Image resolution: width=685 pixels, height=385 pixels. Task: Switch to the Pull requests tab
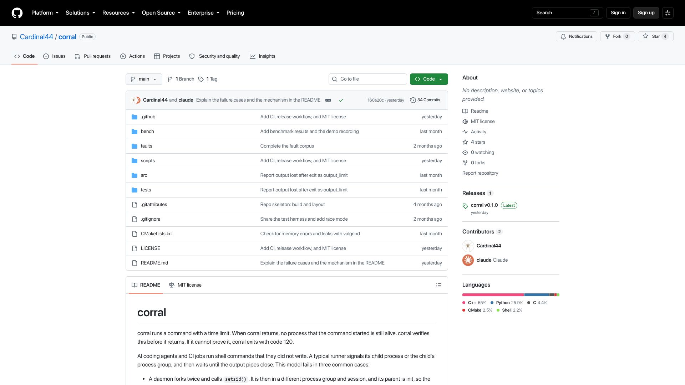point(93,56)
